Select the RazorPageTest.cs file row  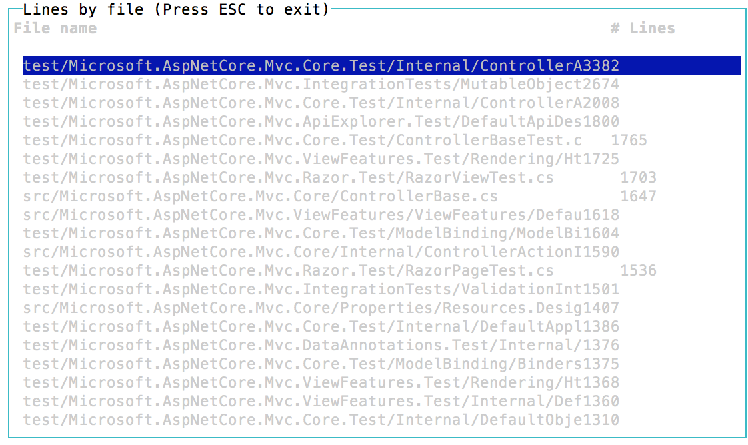[x=381, y=270]
